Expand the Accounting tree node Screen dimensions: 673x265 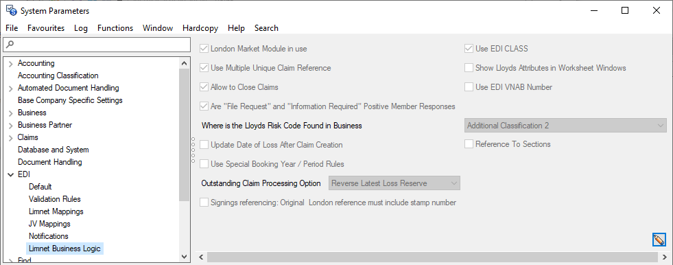click(11, 64)
